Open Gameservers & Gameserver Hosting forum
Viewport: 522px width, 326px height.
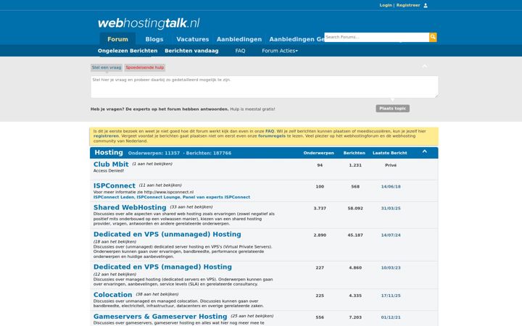(x=160, y=317)
